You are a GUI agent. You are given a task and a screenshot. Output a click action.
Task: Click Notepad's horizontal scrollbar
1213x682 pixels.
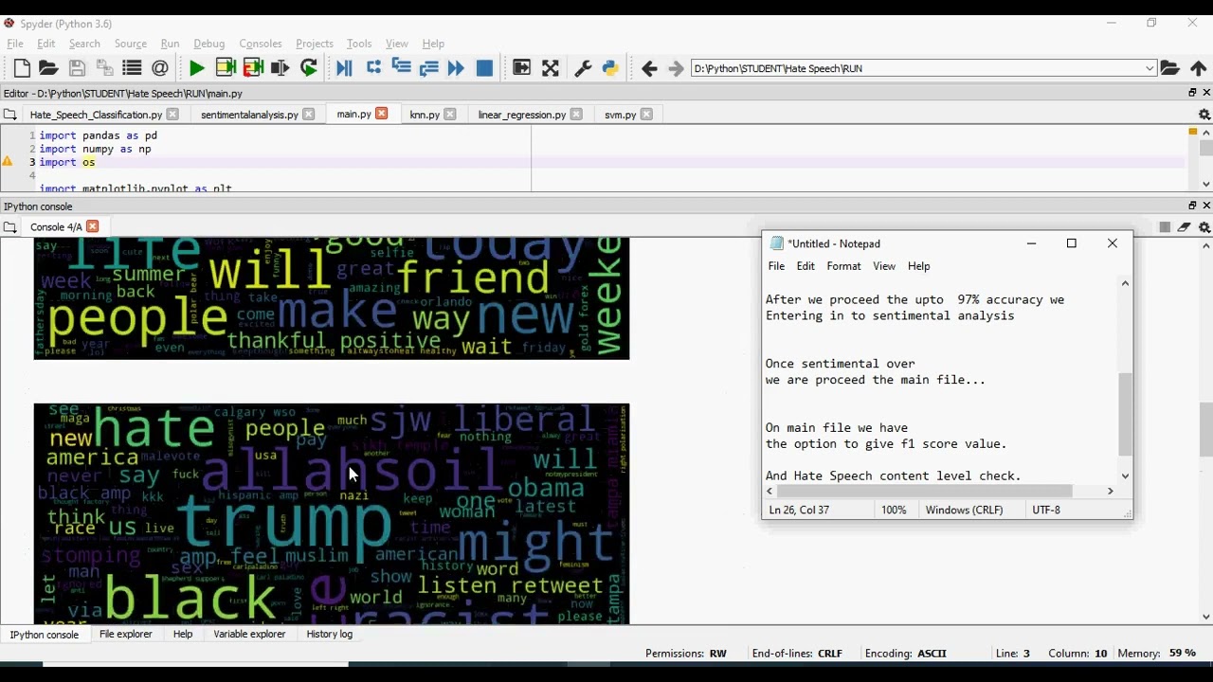(x=924, y=491)
